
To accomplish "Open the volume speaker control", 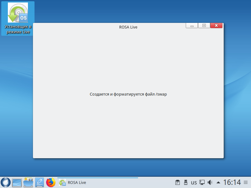I will click(x=210, y=182).
